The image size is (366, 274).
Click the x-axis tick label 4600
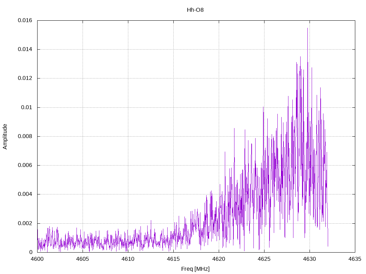coord(37,259)
